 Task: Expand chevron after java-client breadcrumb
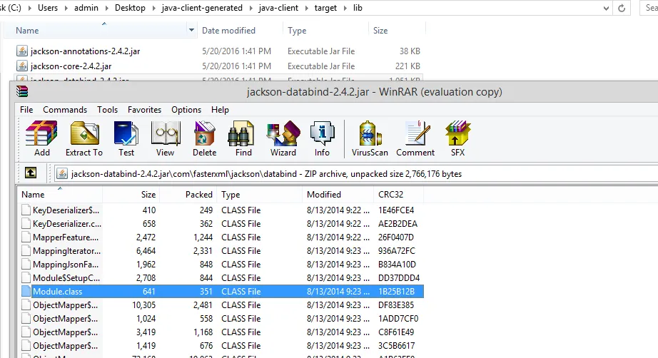307,8
